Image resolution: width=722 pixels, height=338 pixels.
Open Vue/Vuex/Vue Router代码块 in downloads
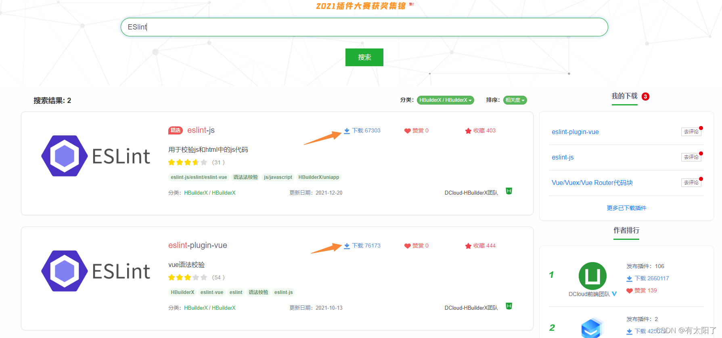(x=592, y=183)
